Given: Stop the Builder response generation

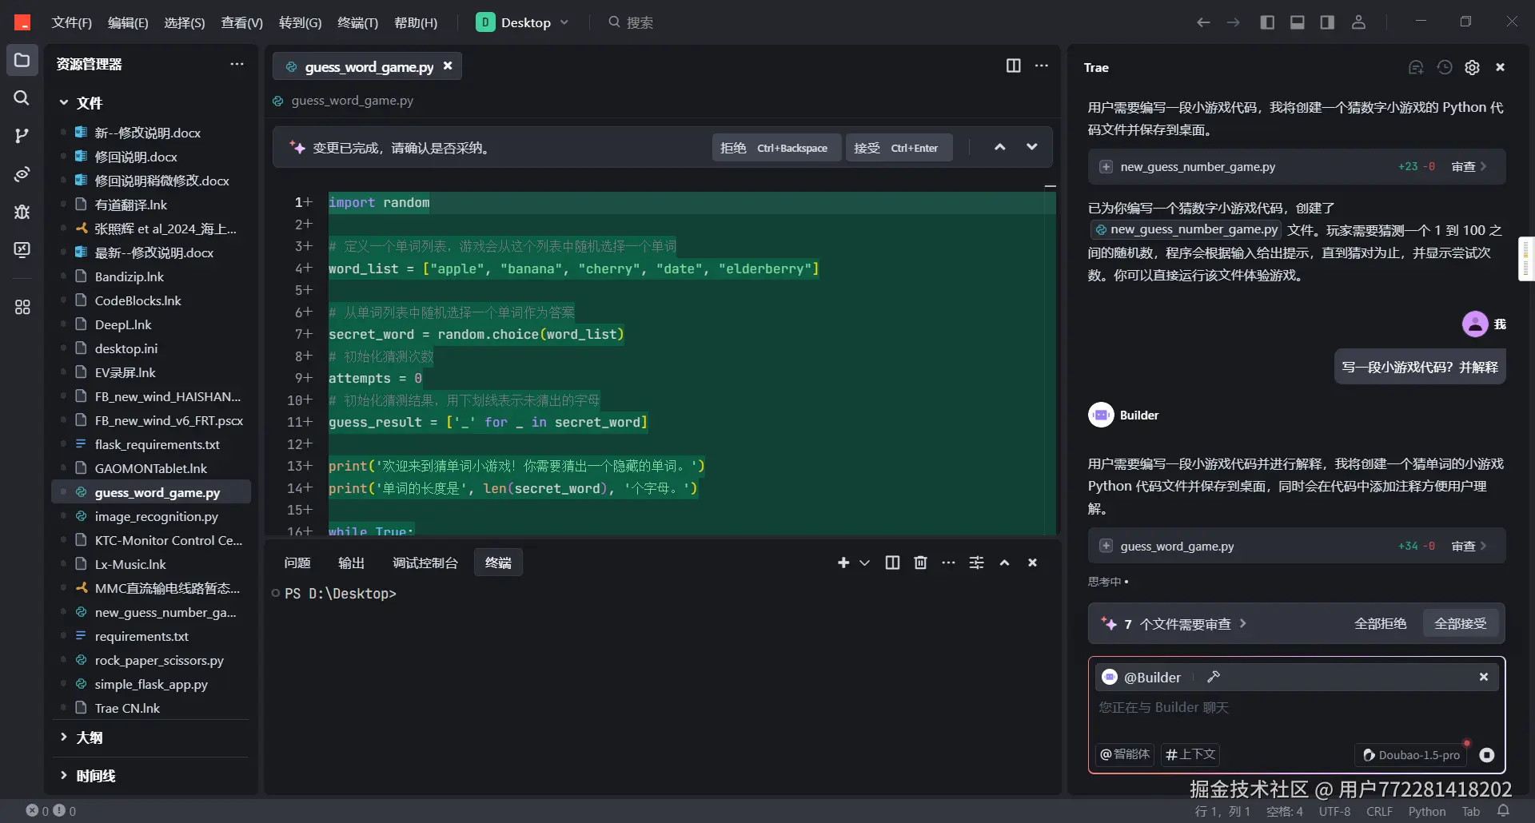Looking at the screenshot, I should pyautogui.click(x=1487, y=755).
